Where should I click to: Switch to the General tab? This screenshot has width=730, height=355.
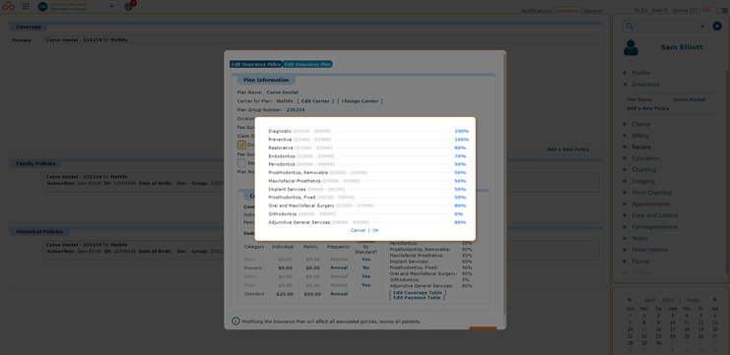593,11
